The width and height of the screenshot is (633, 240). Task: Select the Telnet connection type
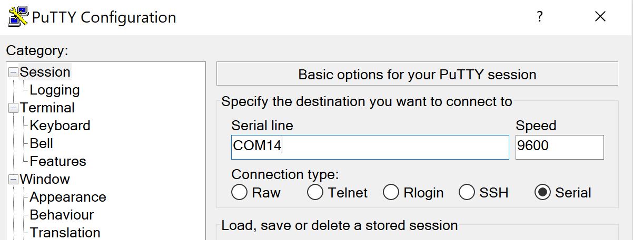click(315, 192)
